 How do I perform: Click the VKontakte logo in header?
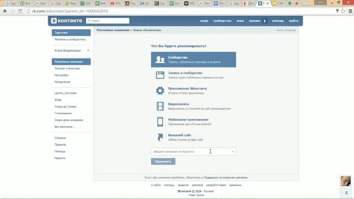pos(66,20)
